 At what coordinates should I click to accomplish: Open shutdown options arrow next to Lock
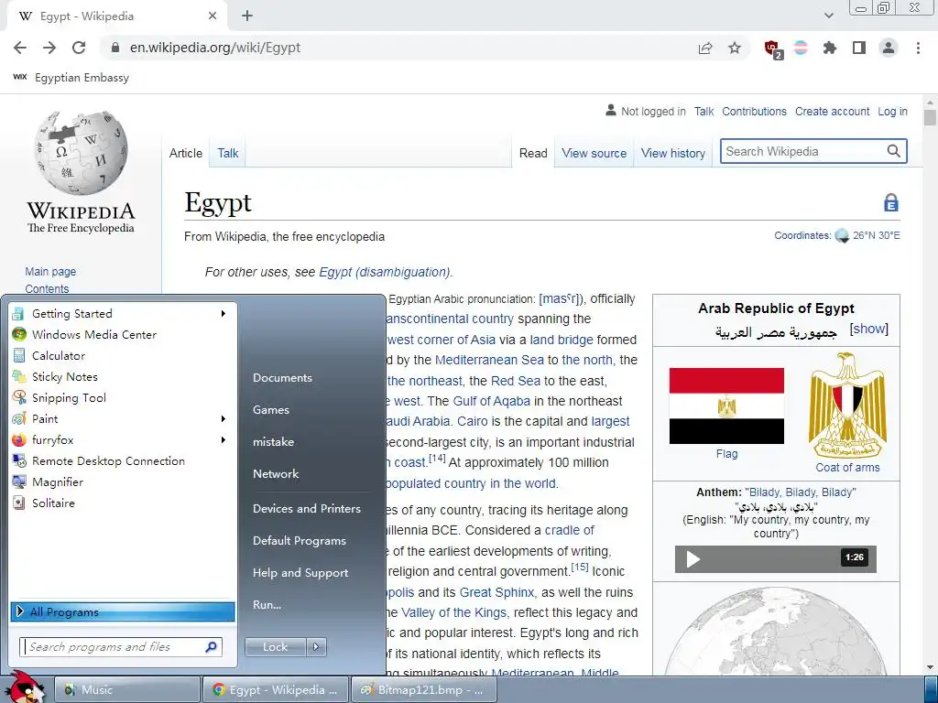(316, 647)
